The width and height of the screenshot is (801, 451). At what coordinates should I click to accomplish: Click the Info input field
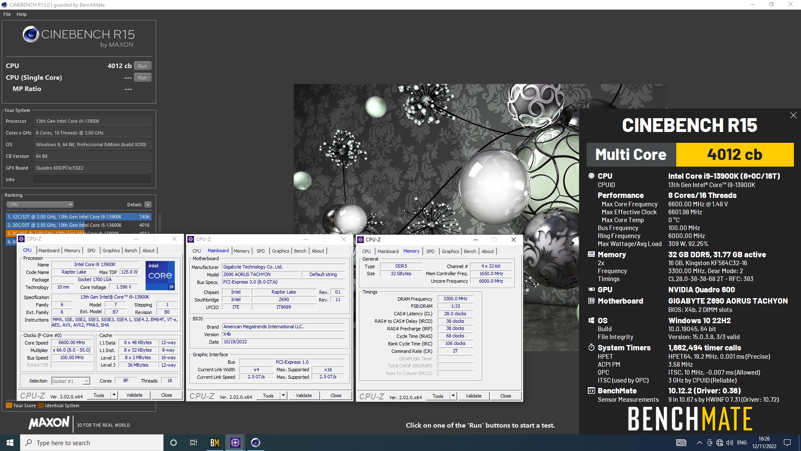93,180
